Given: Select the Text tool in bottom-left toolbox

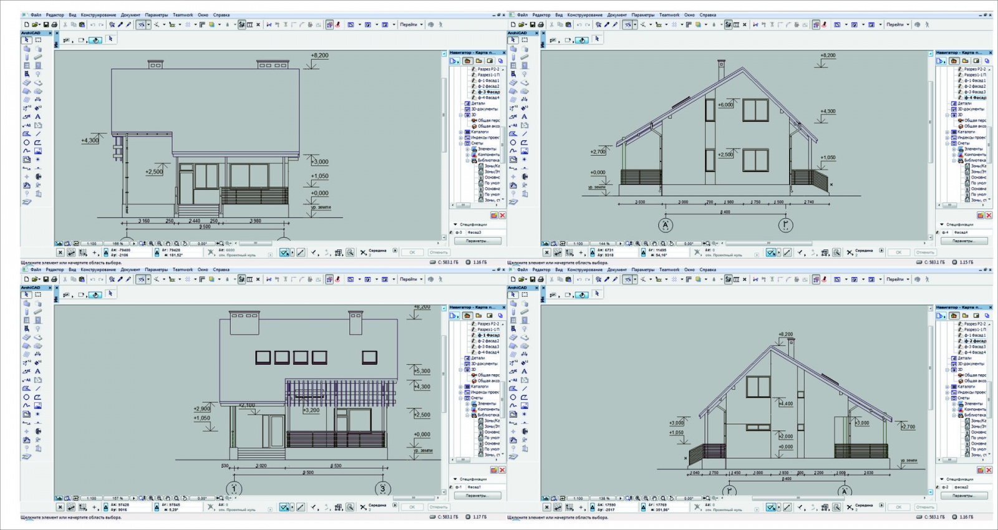Looking at the screenshot, I should 38,371.
